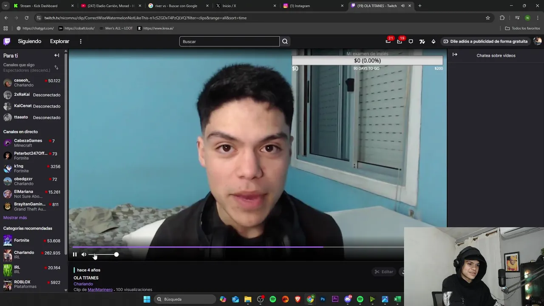This screenshot has height=306, width=544.
Task: Open Brave browser from taskbar
Action: click(297, 299)
